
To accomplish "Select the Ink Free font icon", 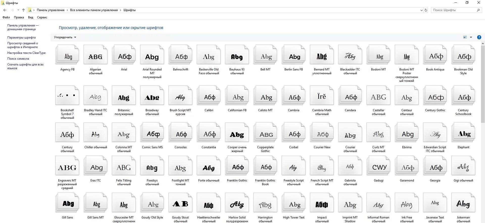I will tap(407, 203).
